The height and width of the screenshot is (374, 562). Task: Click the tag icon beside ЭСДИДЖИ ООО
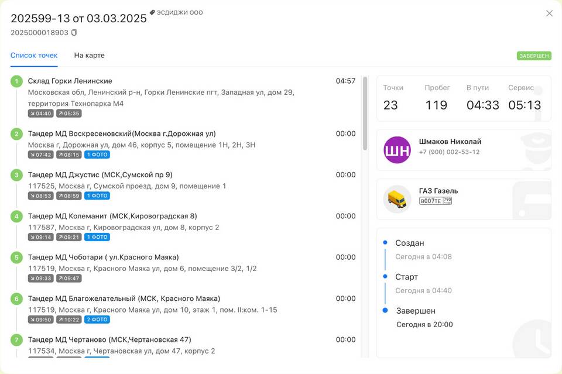click(152, 12)
